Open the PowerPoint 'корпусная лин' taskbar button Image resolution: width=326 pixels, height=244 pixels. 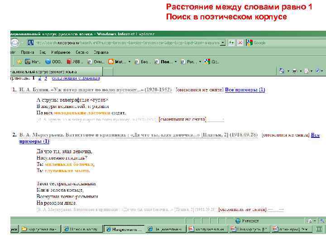[207, 229]
